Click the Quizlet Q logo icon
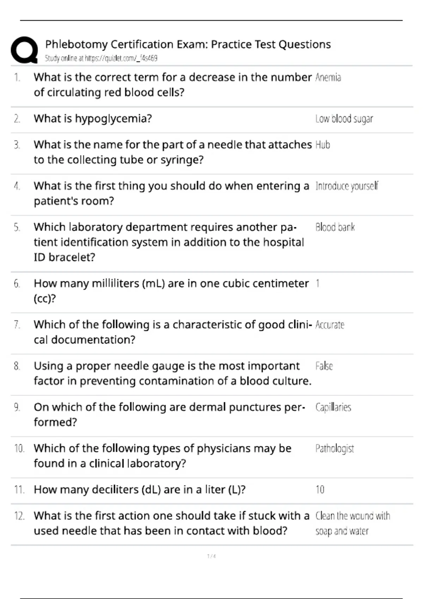Viewport: 423px width, 599px height. (x=24, y=50)
